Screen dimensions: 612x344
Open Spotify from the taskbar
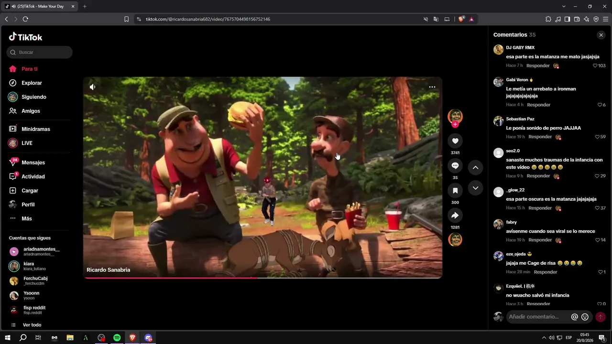click(117, 338)
